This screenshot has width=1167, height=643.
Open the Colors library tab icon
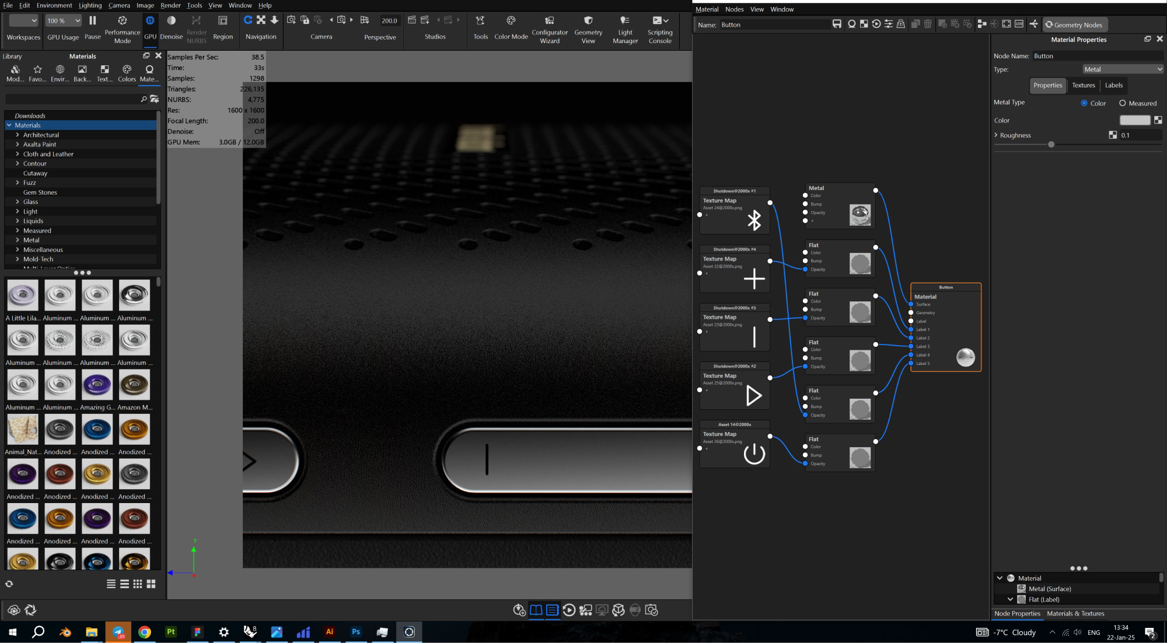(127, 69)
